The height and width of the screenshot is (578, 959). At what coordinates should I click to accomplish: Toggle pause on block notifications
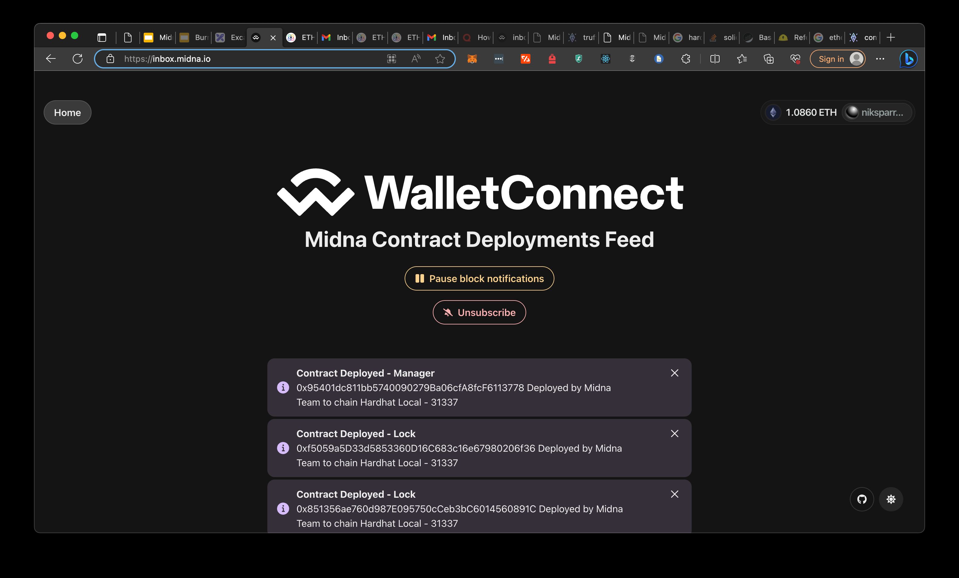pyautogui.click(x=480, y=278)
